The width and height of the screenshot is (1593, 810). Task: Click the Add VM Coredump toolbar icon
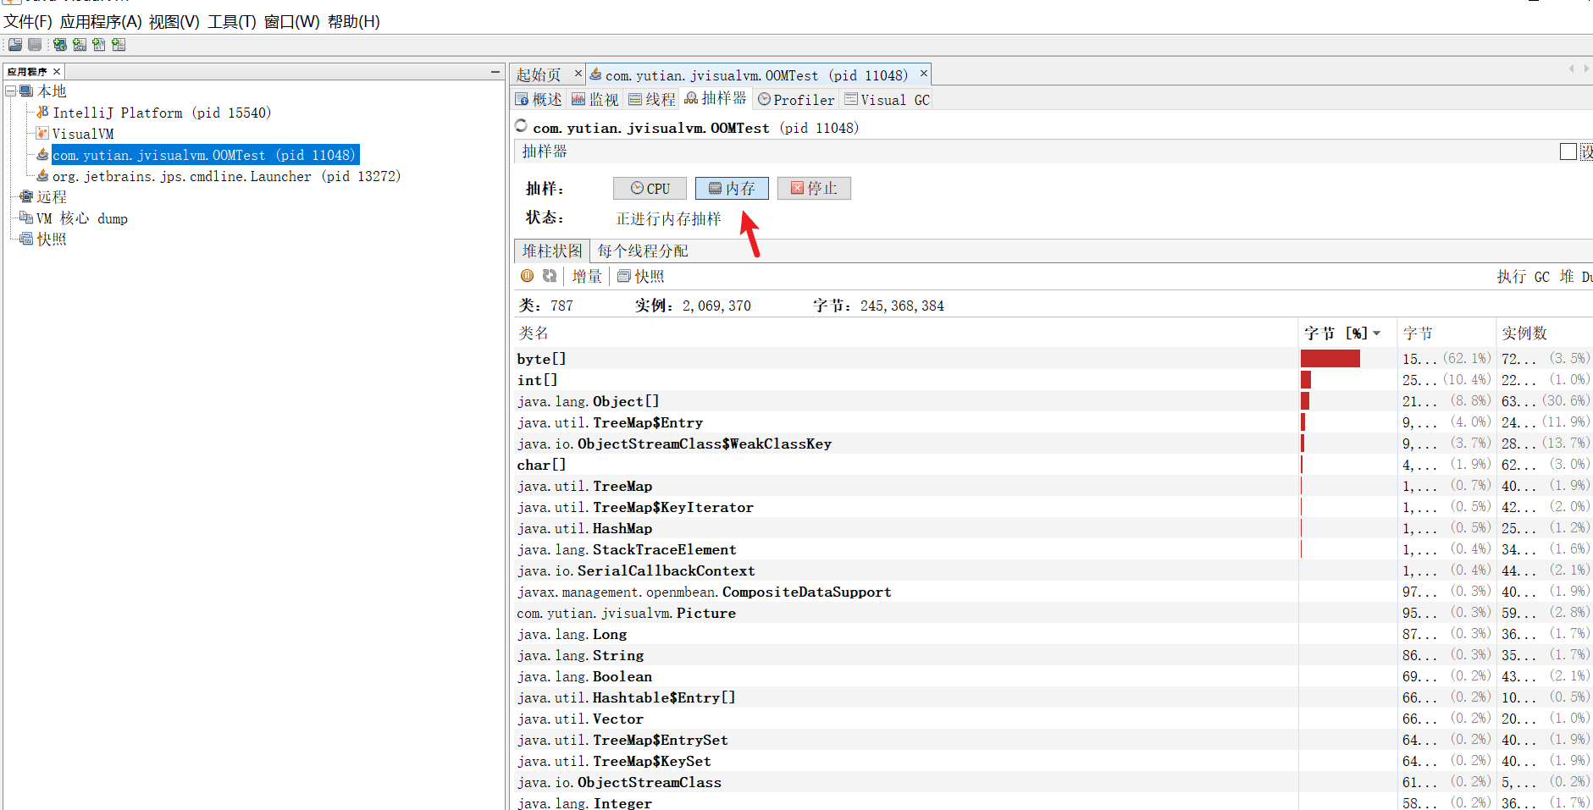tap(99, 45)
